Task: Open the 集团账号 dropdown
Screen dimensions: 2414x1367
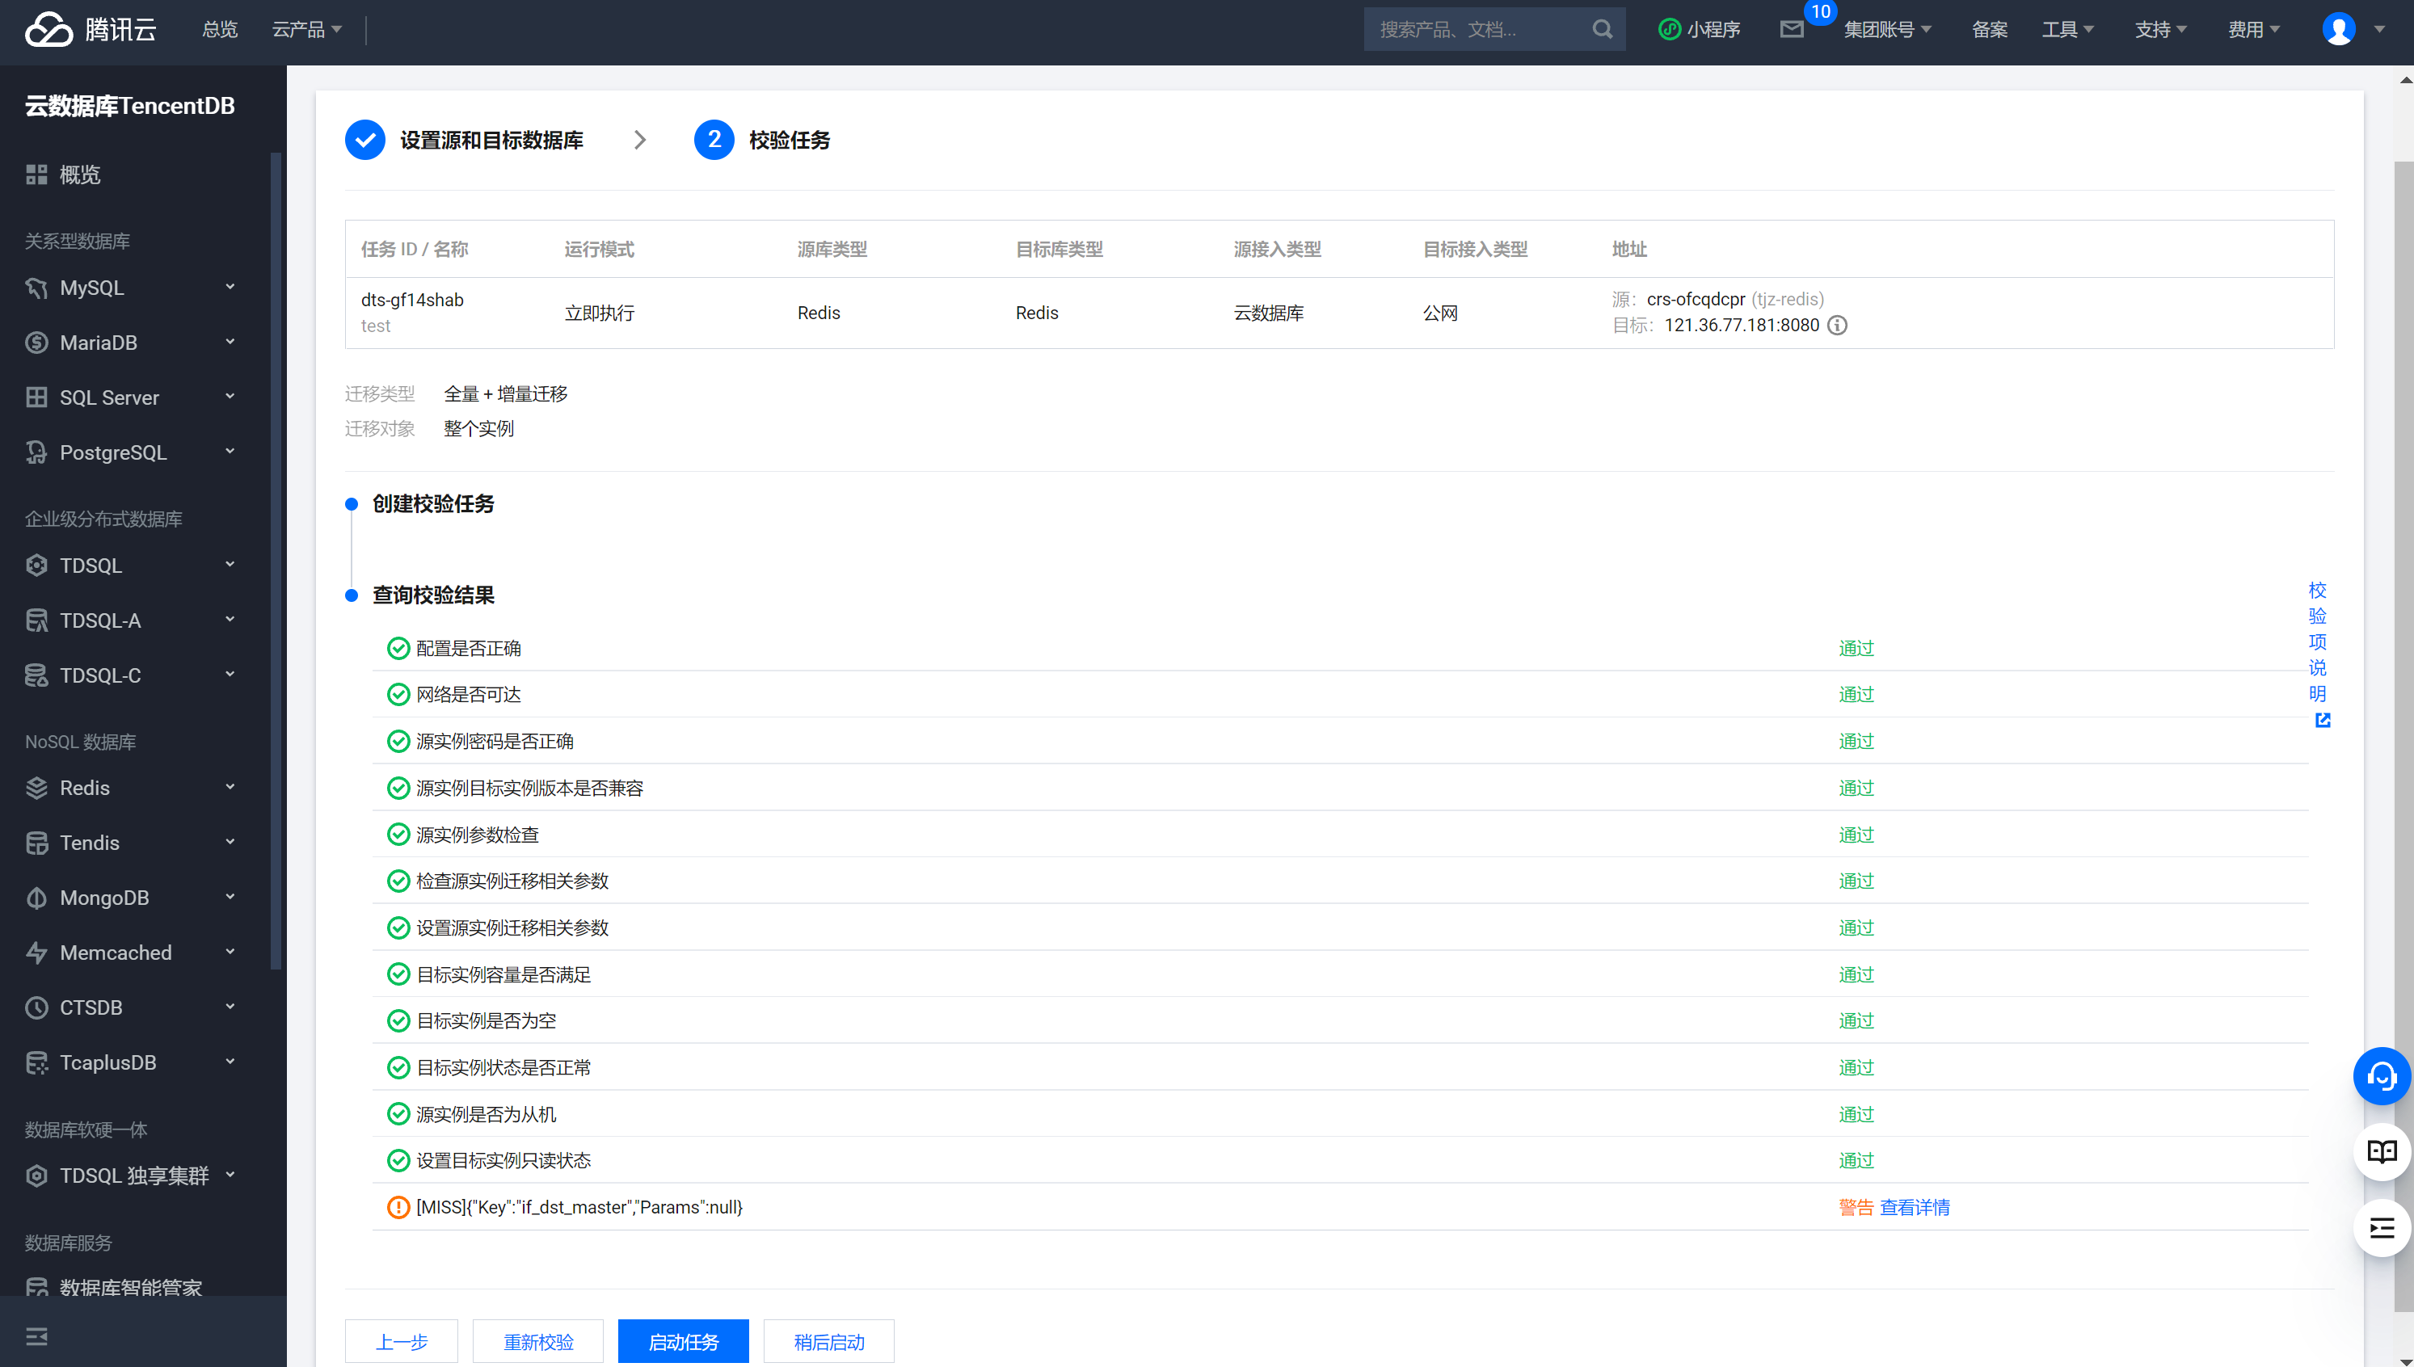Action: point(1886,29)
